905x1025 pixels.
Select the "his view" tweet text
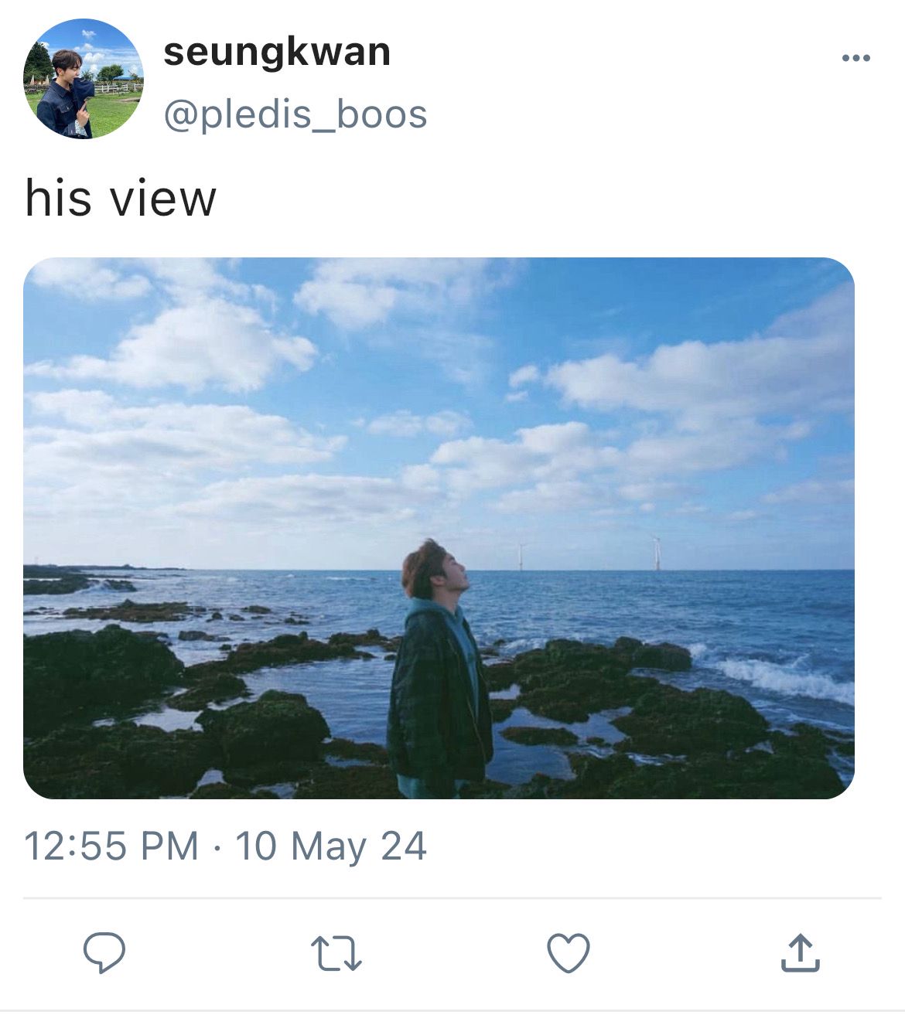click(121, 198)
